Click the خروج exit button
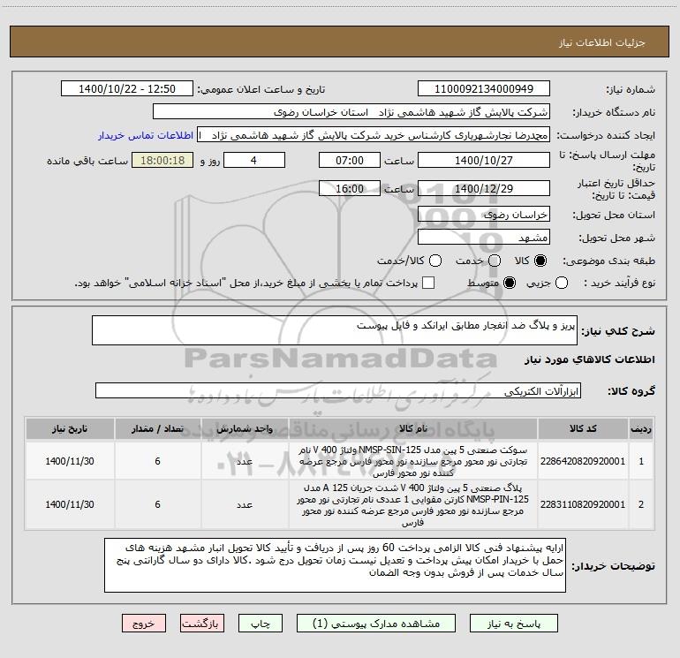 point(144,624)
